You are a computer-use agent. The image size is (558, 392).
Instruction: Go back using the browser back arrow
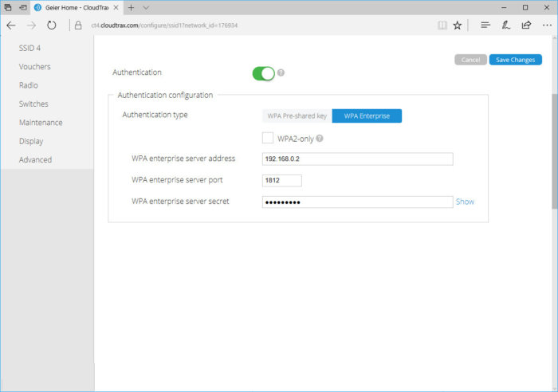pyautogui.click(x=11, y=25)
